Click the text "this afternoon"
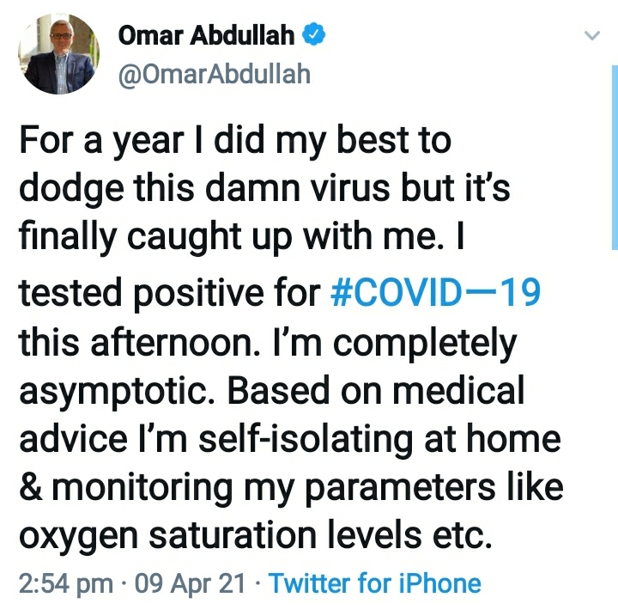 click(x=129, y=342)
